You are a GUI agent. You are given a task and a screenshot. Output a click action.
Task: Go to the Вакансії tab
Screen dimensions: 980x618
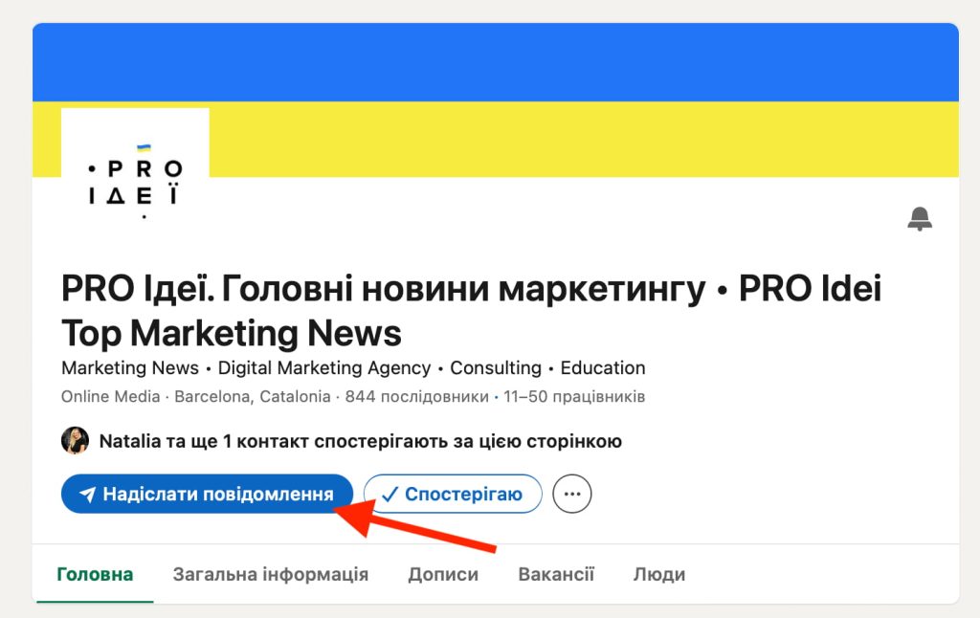(x=556, y=574)
